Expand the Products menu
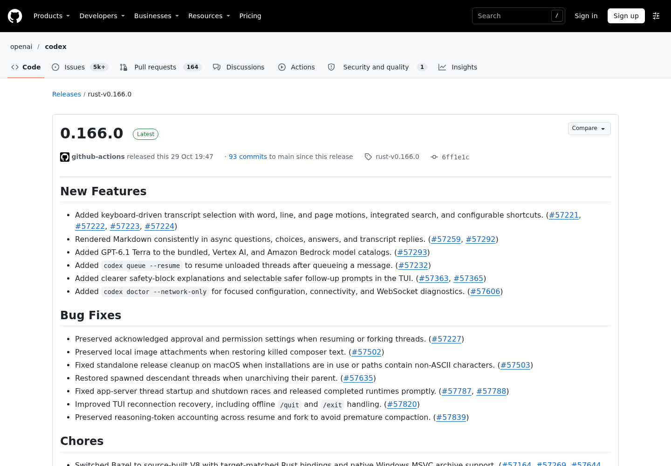 52,16
